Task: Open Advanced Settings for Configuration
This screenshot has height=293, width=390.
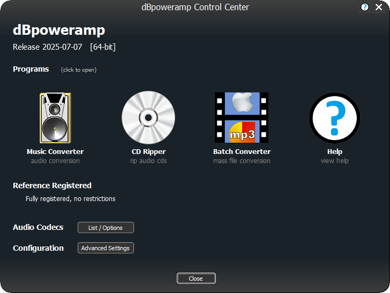Action: [106, 248]
